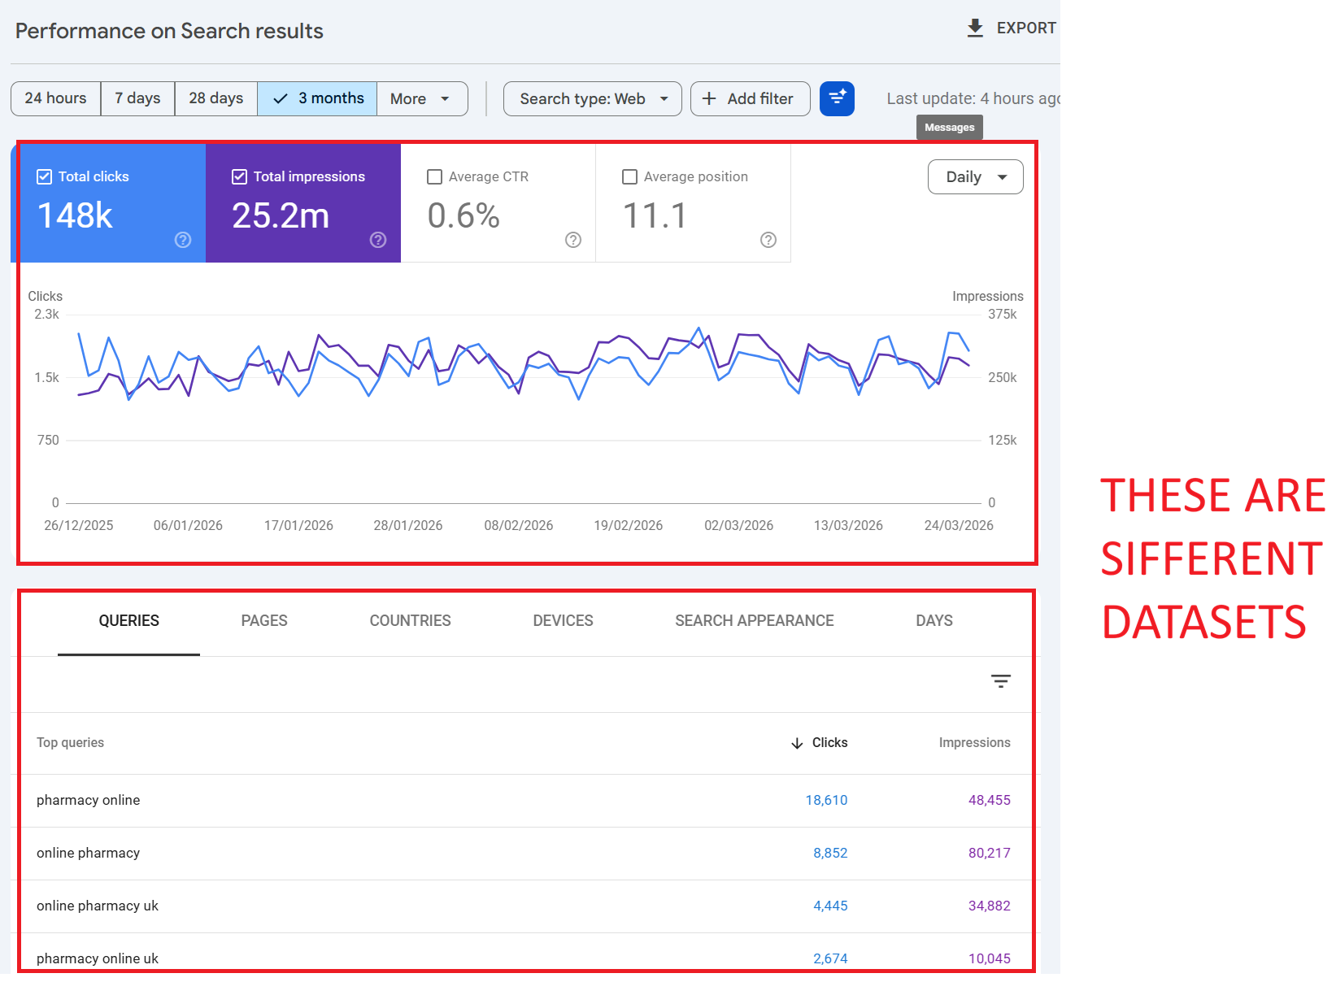Select the 28 days date range
Viewport: 1336px width, 982px height.
(x=215, y=99)
